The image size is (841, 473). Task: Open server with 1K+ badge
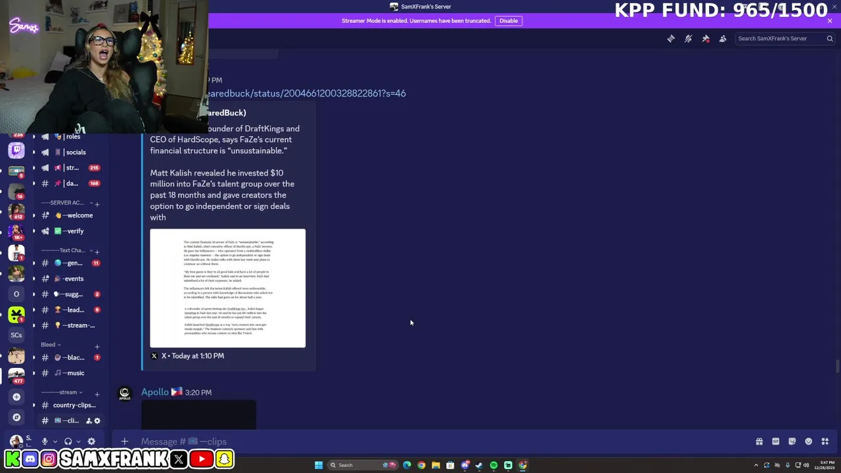coord(16,232)
